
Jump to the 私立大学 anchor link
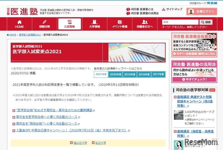coord(101,143)
